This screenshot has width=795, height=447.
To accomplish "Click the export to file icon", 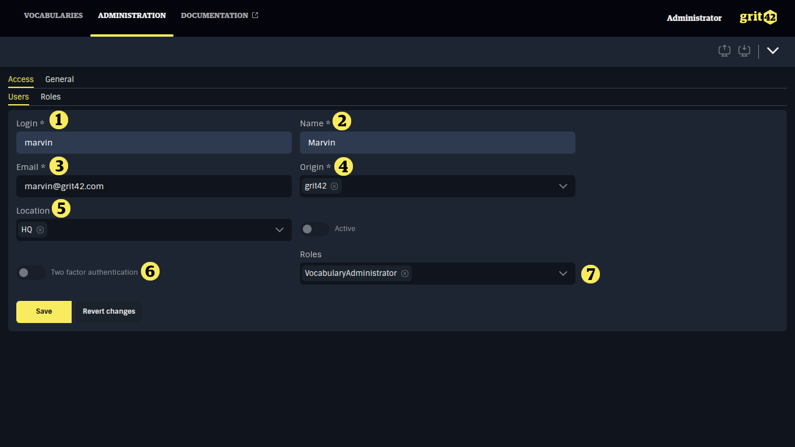I will [724, 51].
